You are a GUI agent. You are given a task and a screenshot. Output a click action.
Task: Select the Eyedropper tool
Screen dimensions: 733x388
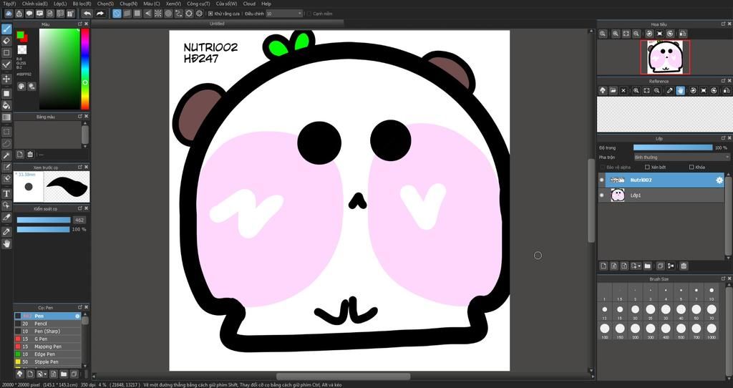6,231
